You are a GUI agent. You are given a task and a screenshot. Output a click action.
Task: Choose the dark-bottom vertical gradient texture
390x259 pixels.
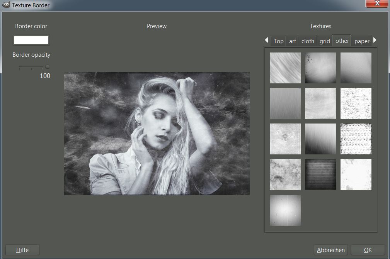pos(320,139)
